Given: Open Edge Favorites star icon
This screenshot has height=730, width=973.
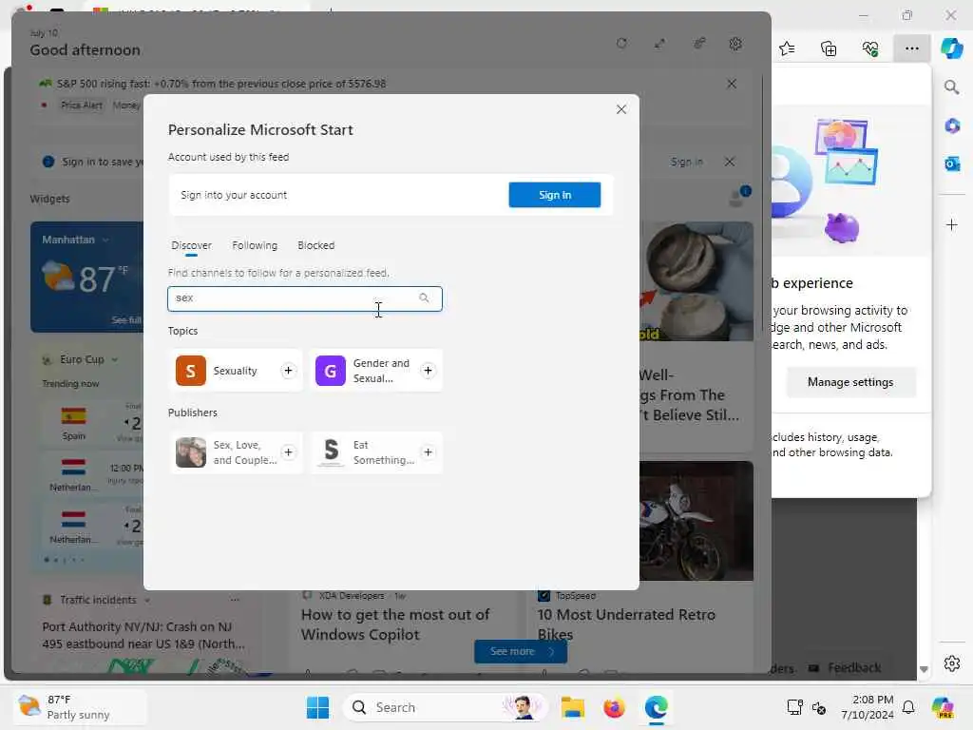Looking at the screenshot, I should 787,48.
